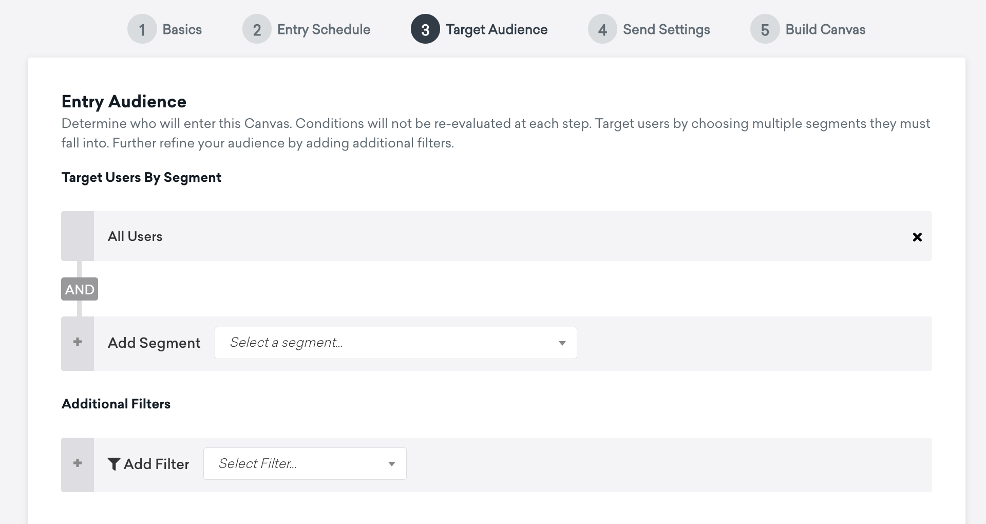
Task: Click the AND operator badge
Action: coord(80,289)
